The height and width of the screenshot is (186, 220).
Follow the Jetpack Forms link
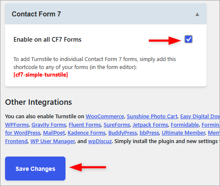pos(150,125)
